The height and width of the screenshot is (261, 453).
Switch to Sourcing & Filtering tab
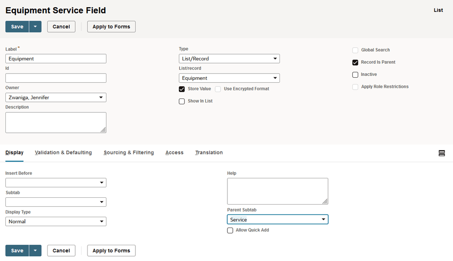coord(129,153)
